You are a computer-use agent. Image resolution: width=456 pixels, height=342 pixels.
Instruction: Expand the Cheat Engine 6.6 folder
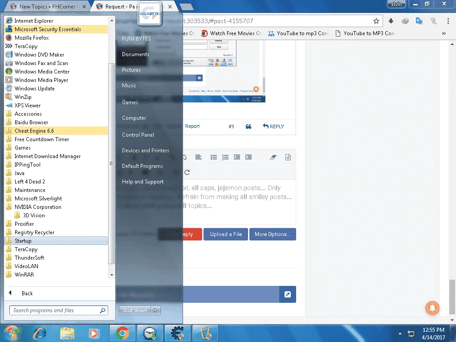[x=56, y=130]
